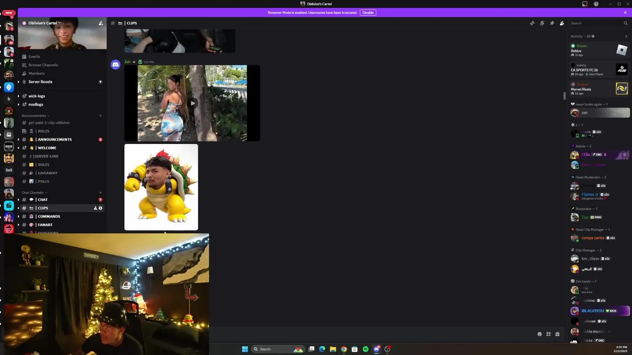Add channel to Announcements category
Screen dimensions: 632x355
coord(100,116)
